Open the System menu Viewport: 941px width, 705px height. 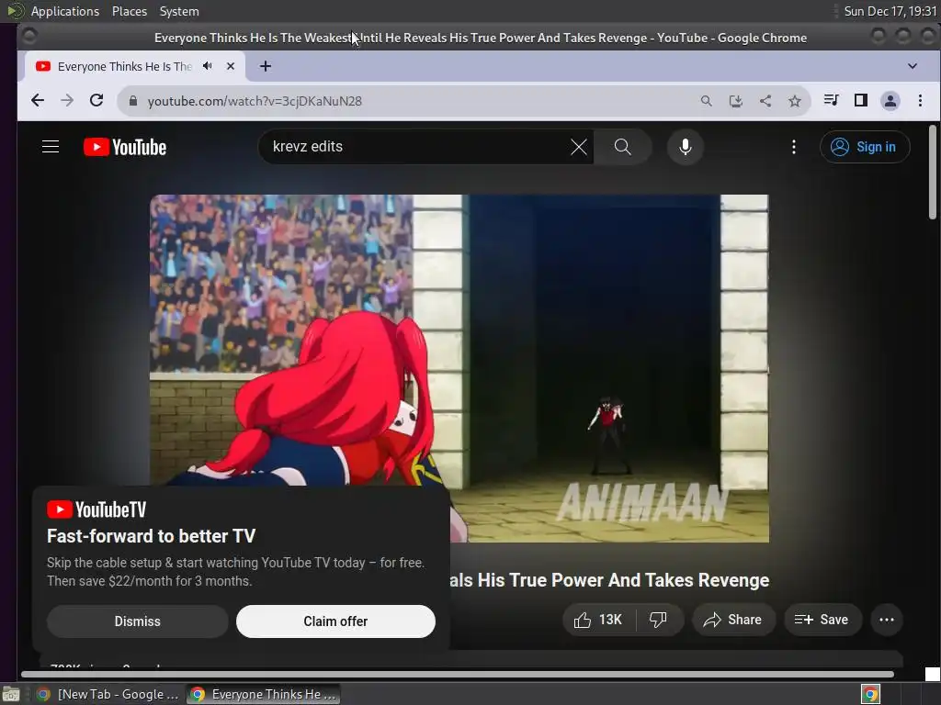point(179,11)
